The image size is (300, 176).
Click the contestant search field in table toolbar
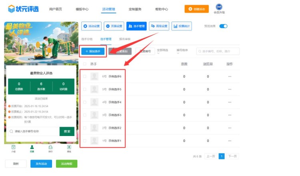[218, 51]
